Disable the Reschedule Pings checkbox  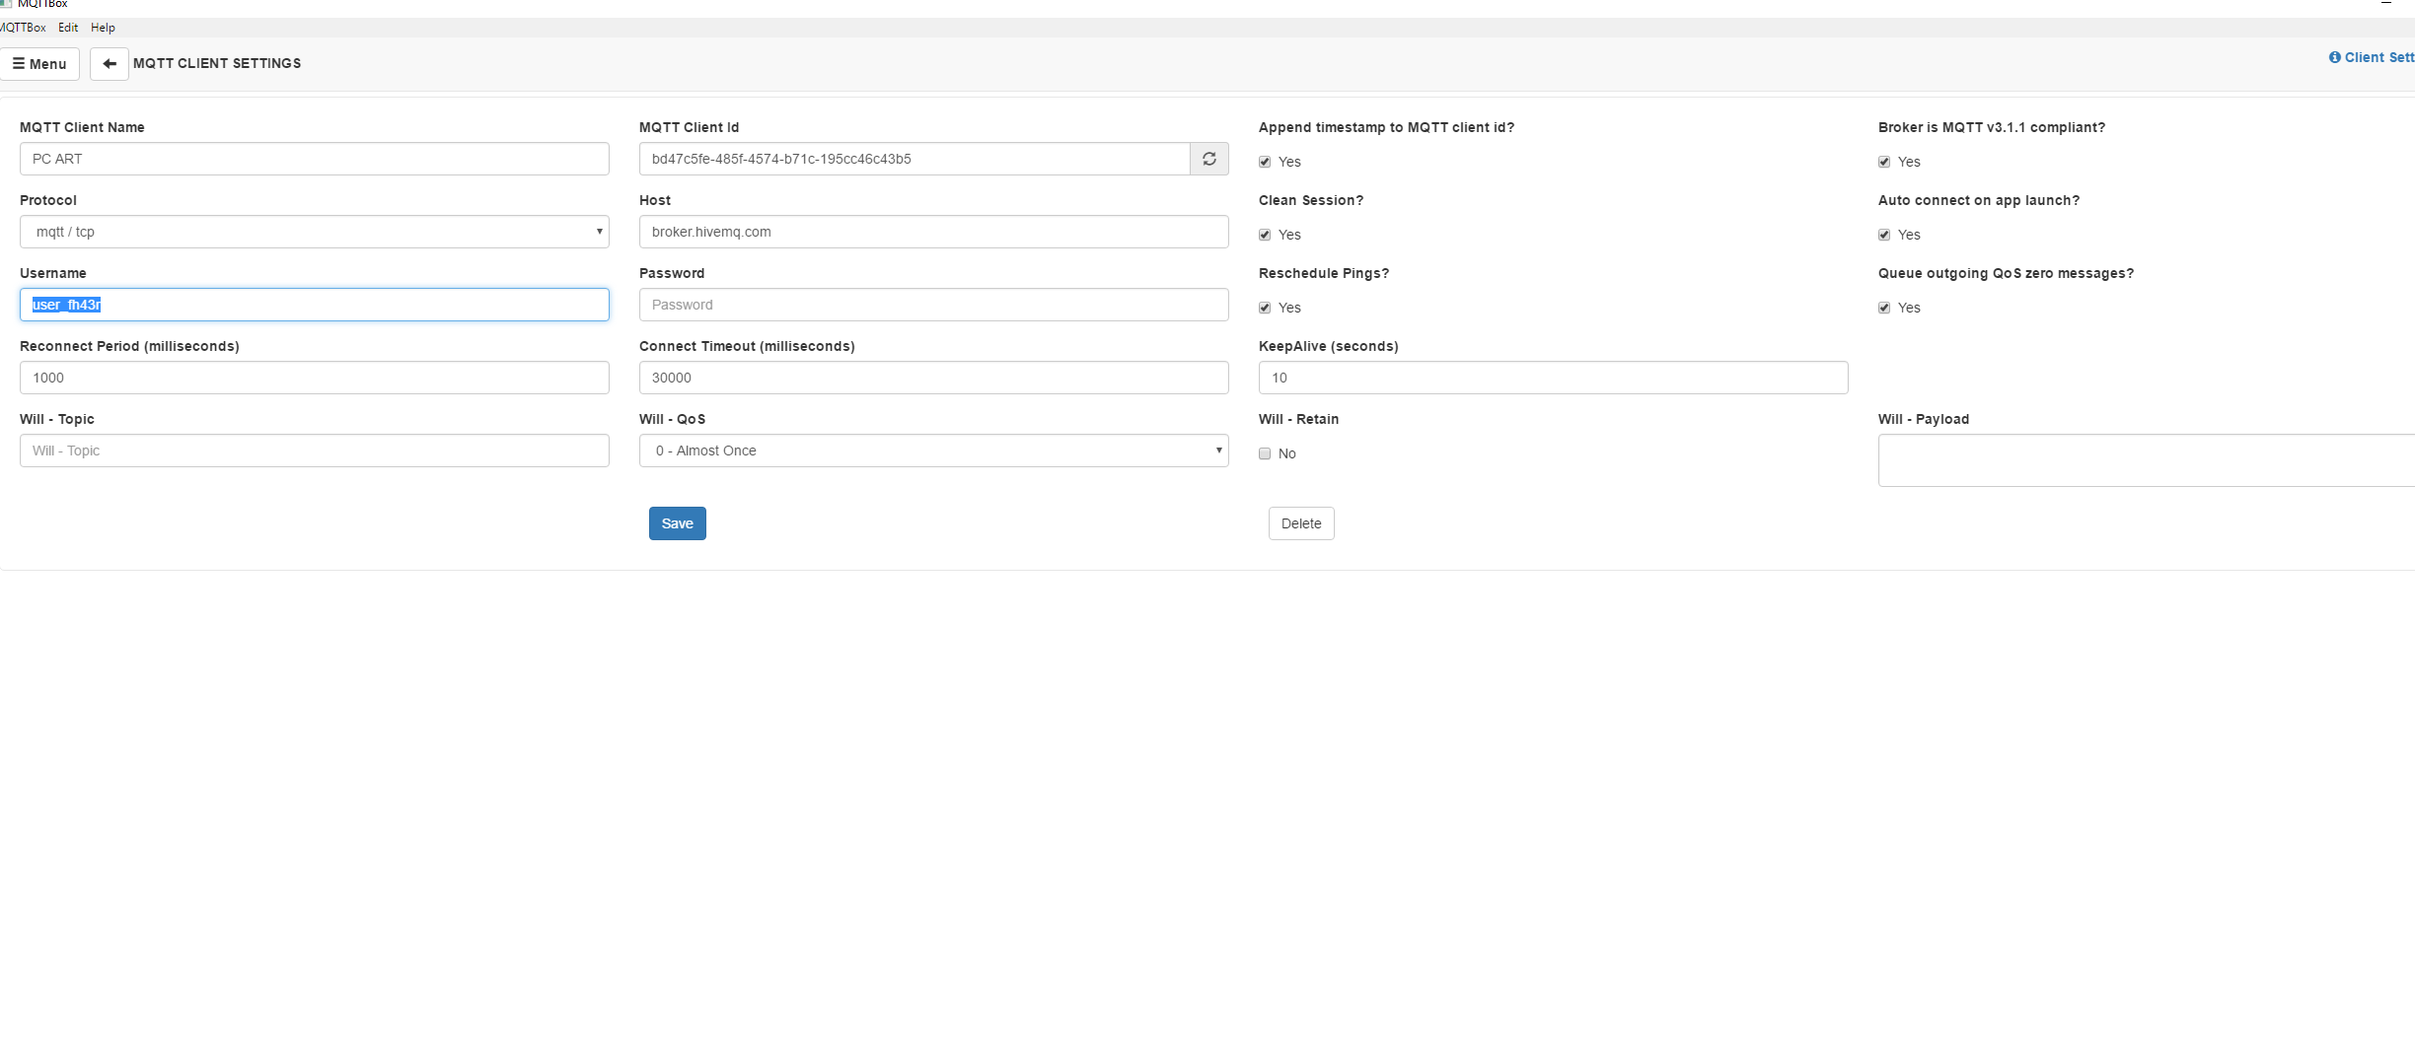pyautogui.click(x=1265, y=308)
